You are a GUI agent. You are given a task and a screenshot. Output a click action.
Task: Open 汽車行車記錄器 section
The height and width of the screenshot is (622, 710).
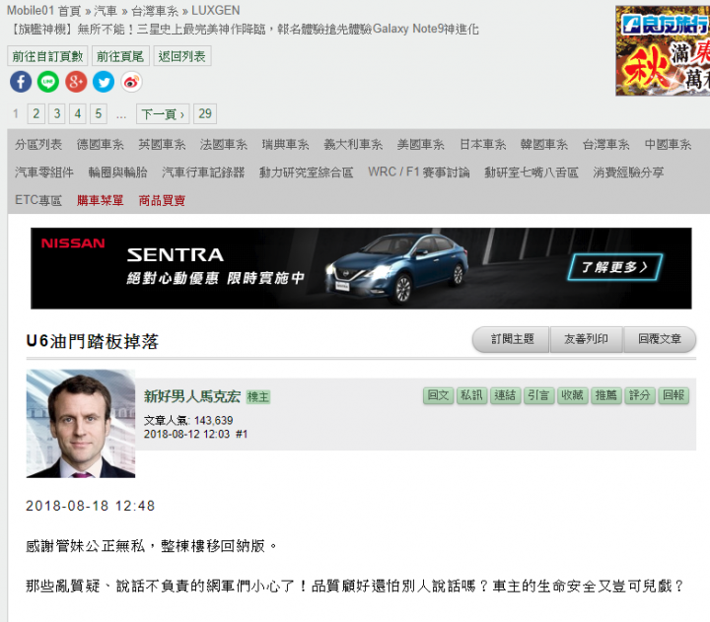pos(203,173)
